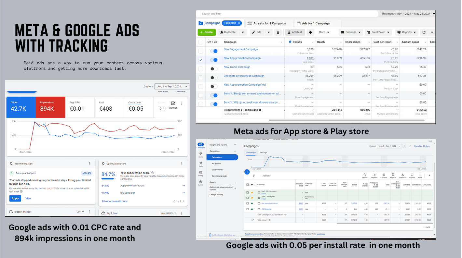
Task: Enable the New Traffic Campaign toggle
Action: pyautogui.click(x=213, y=68)
